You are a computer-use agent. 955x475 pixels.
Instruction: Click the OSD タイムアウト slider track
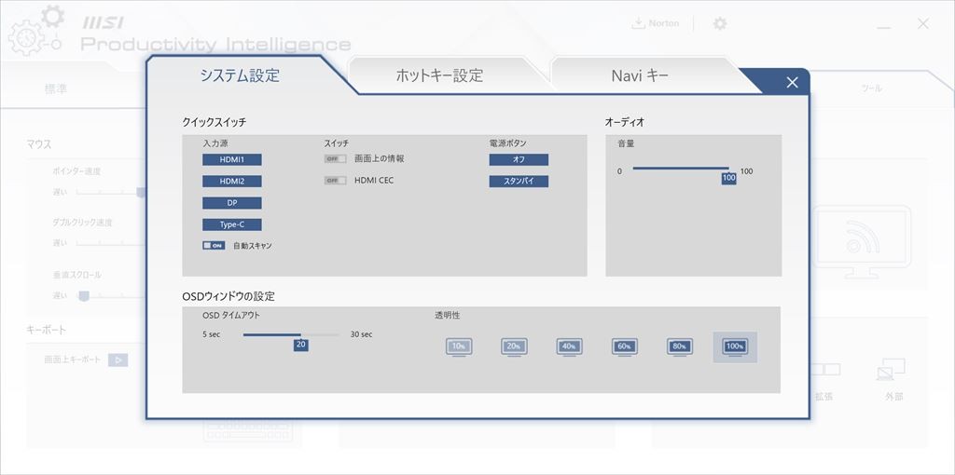[x=291, y=334]
